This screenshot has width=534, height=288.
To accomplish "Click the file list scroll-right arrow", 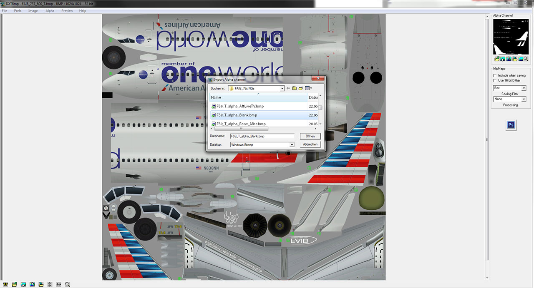I will [315, 129].
